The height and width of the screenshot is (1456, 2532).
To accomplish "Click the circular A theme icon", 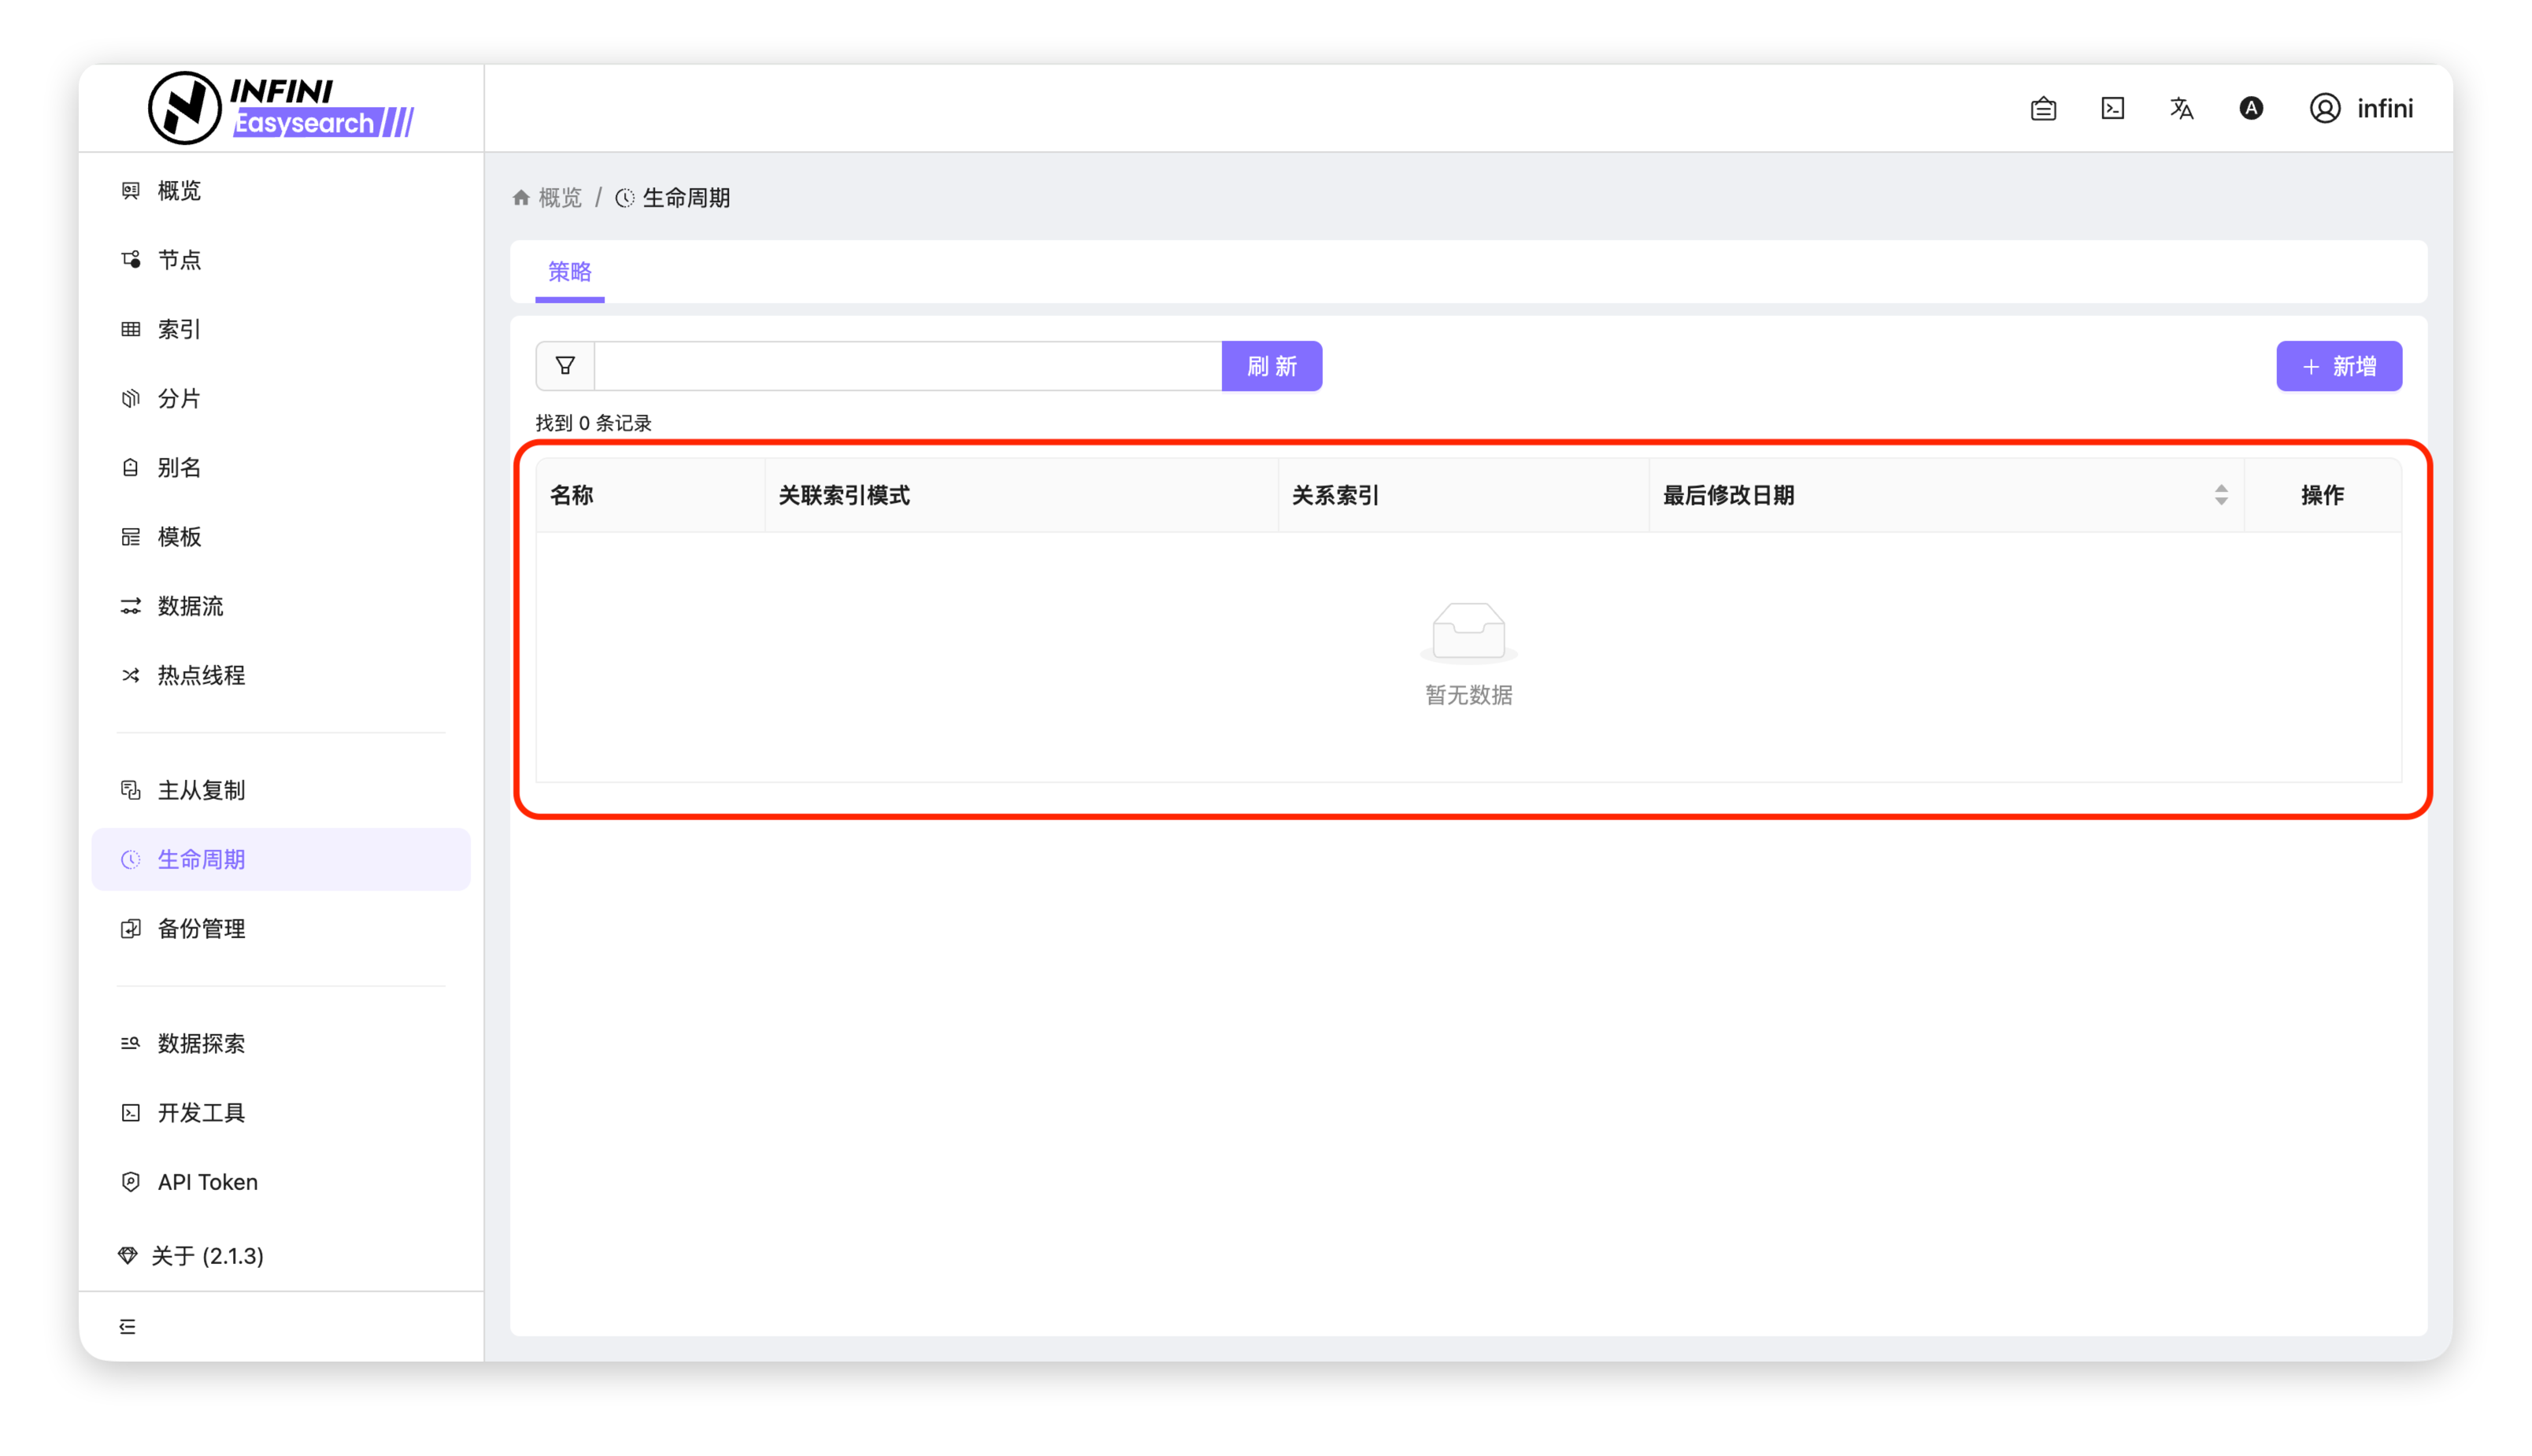I will pos(2250,108).
